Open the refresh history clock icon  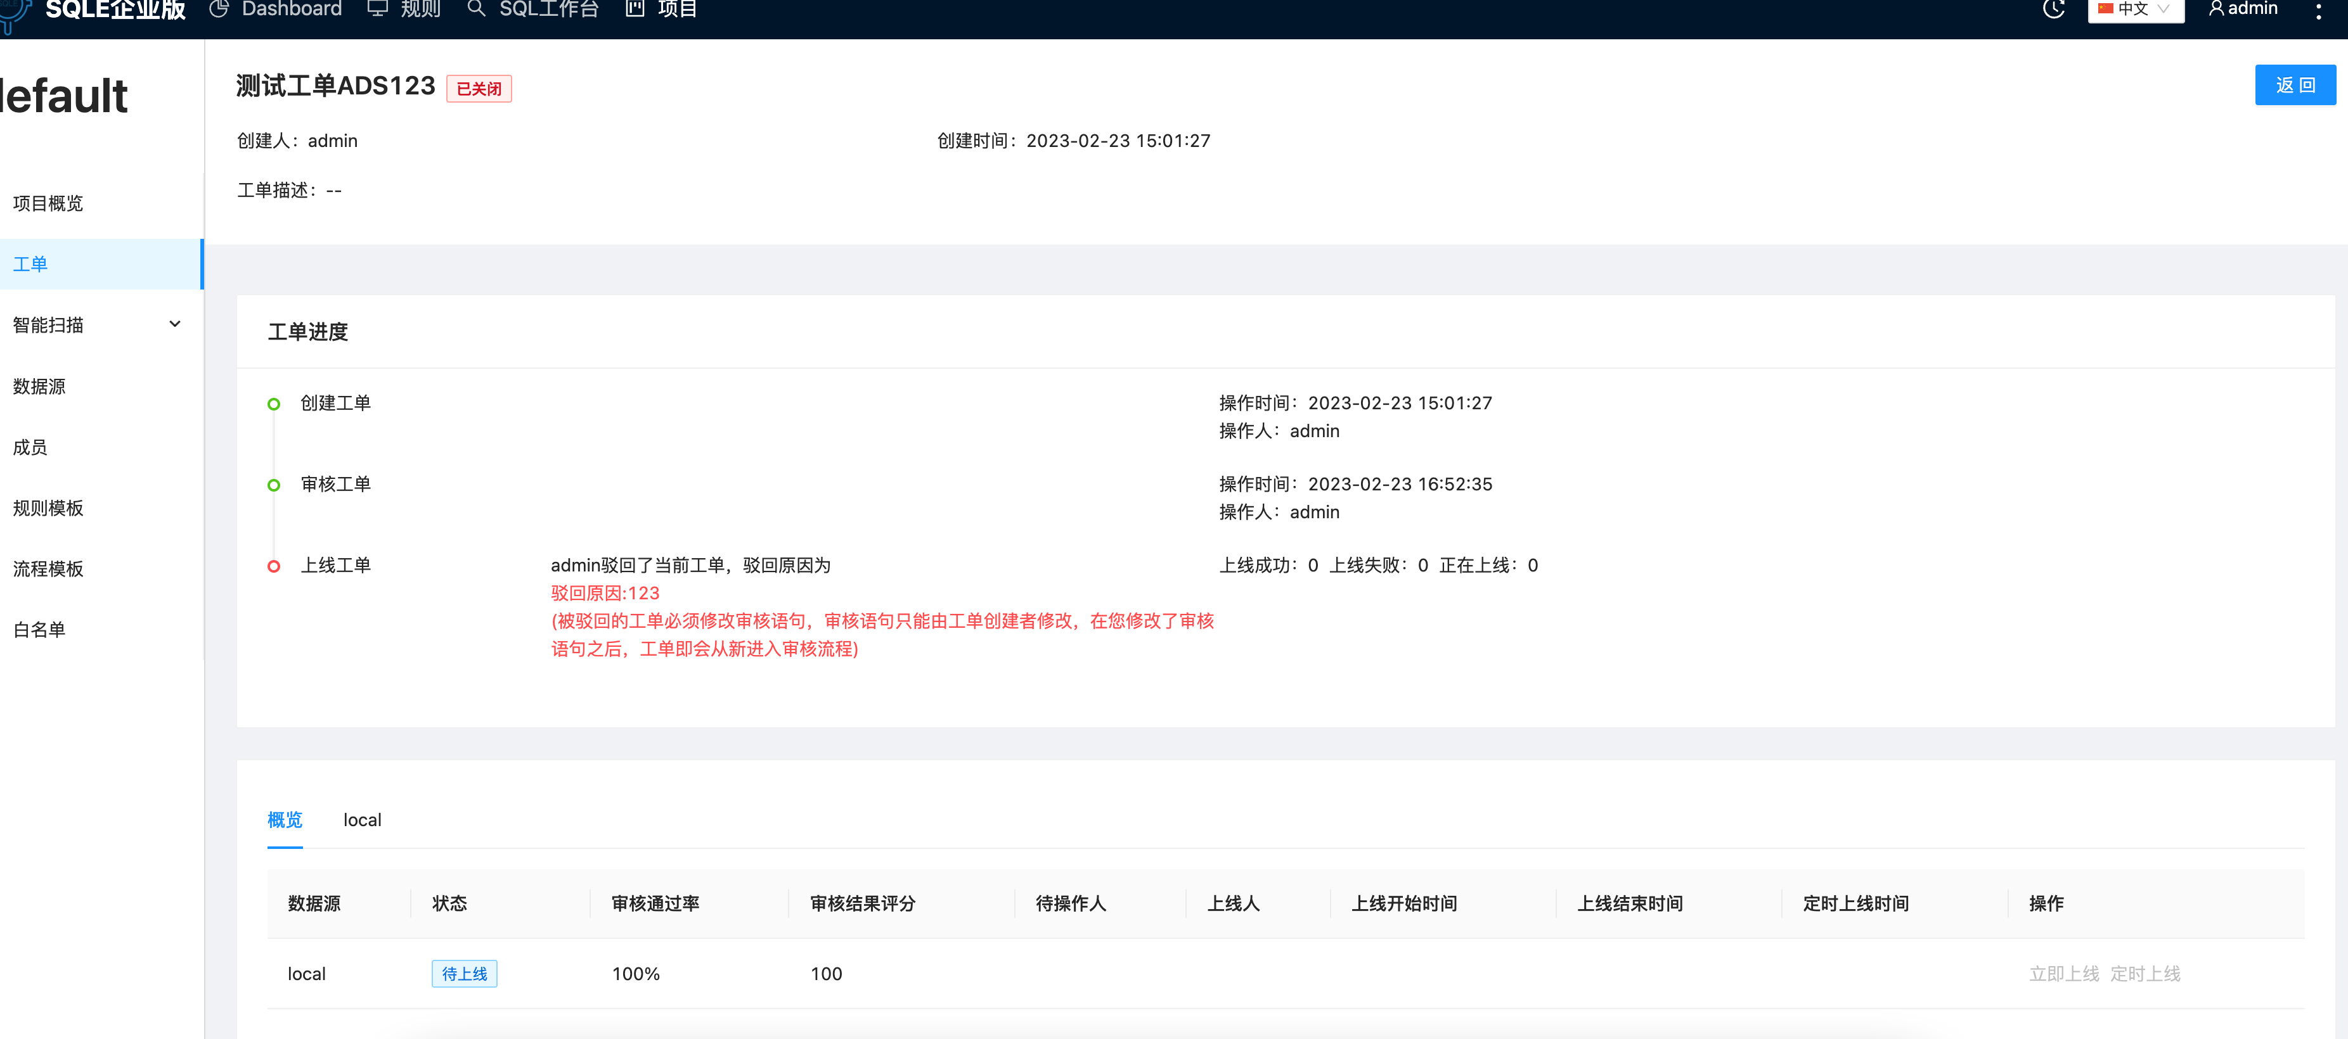[x=2054, y=9]
